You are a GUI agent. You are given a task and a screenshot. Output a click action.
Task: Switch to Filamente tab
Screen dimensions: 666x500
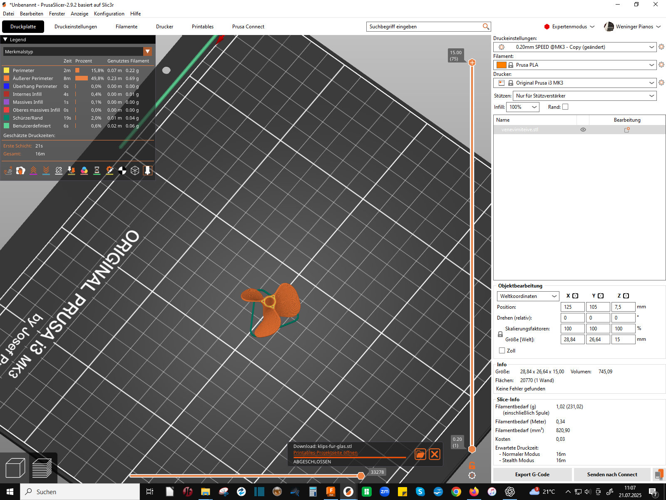[x=127, y=27]
